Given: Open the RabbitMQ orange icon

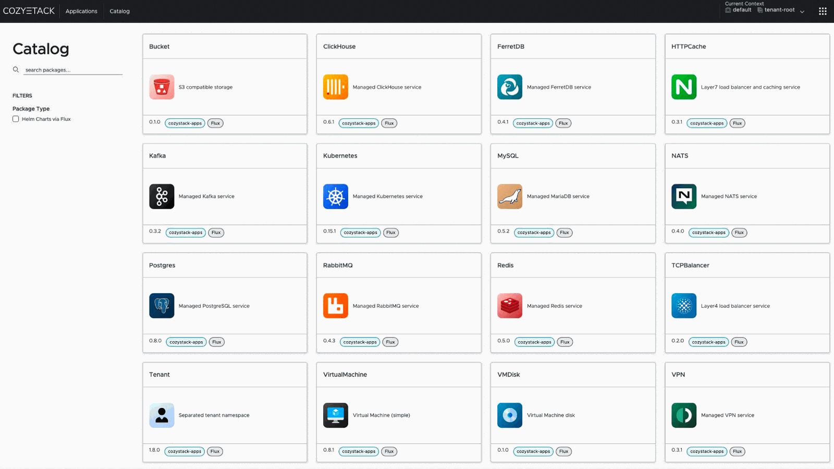Looking at the screenshot, I should click(x=336, y=306).
